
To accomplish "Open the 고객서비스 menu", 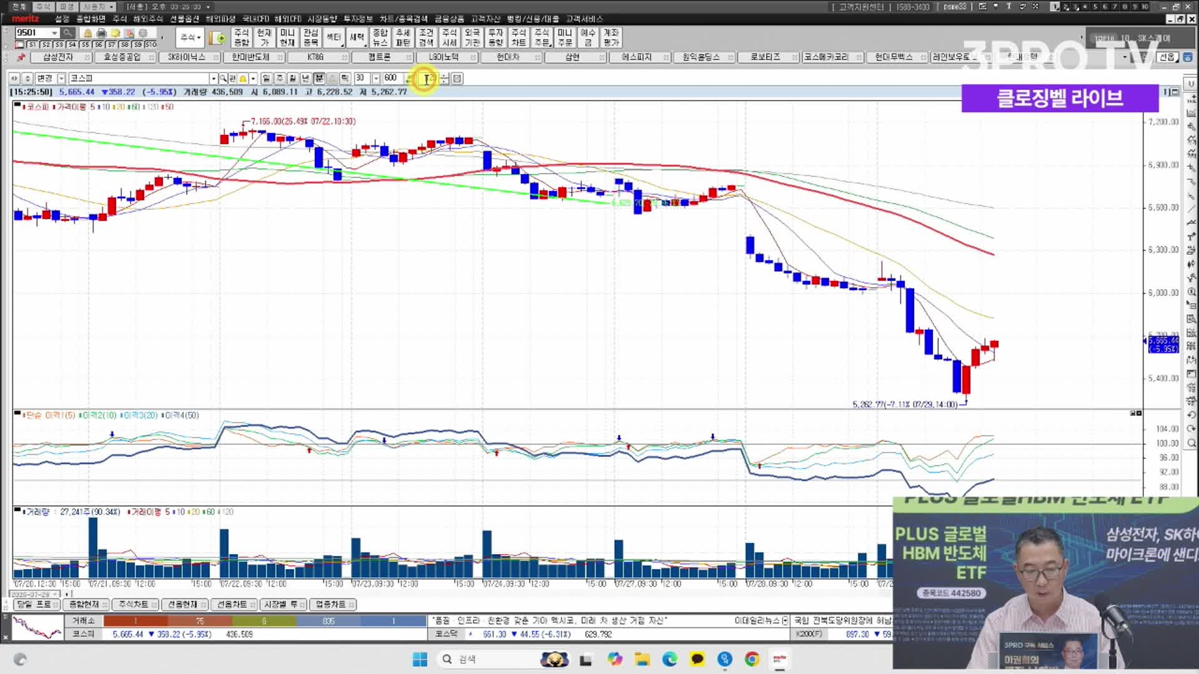I will 585,19.
